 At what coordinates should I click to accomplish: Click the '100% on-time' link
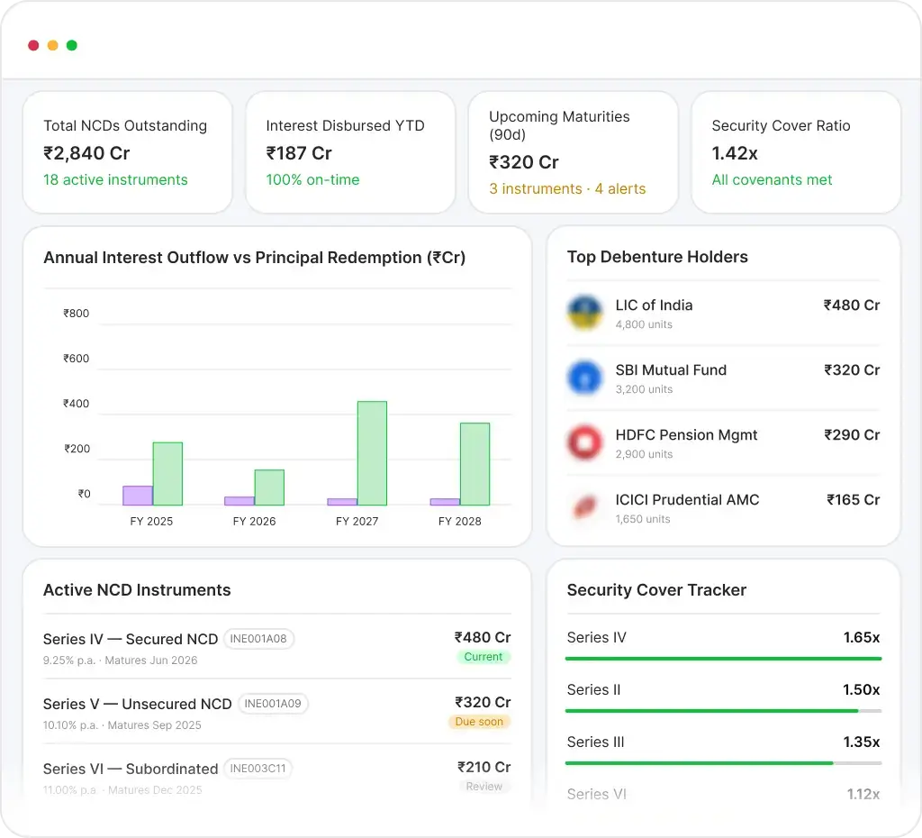312,179
